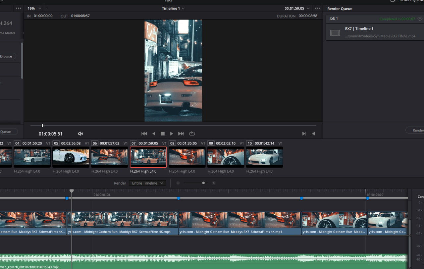This screenshot has width=424, height=269.
Task: Open viewer options three-dots menu
Action: pyautogui.click(x=317, y=8)
